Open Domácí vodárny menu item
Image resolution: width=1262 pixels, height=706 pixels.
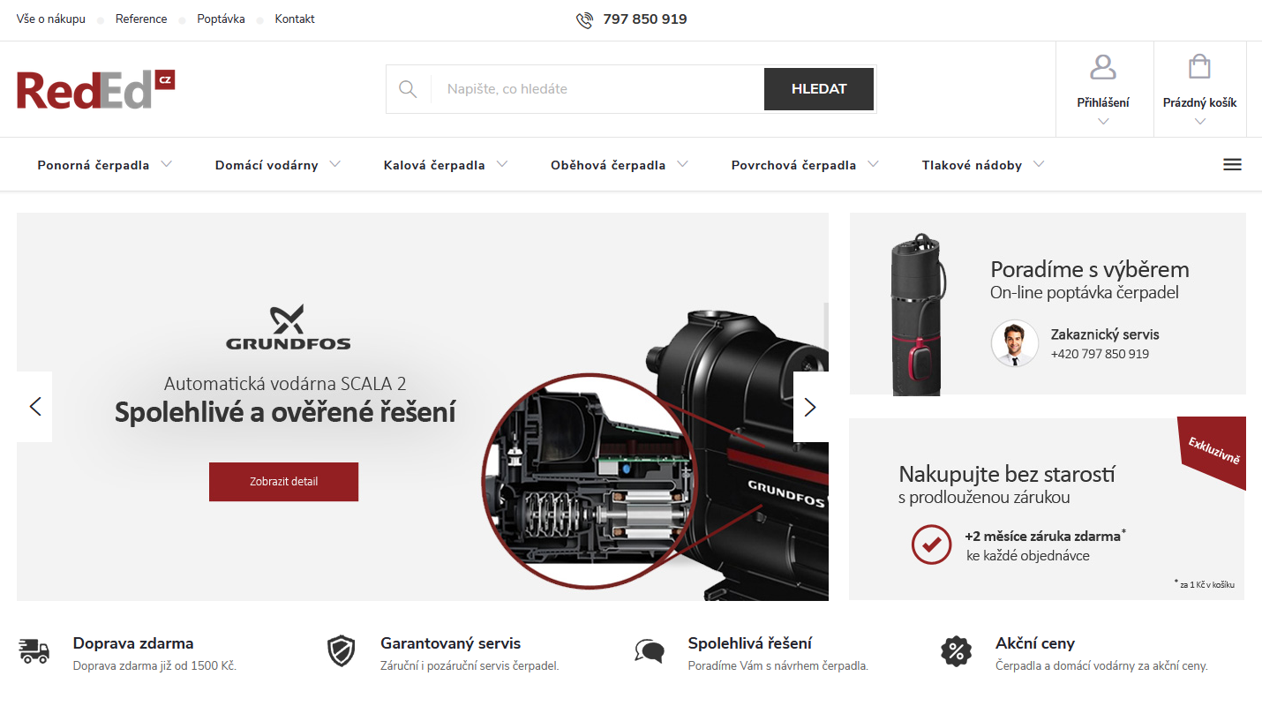pos(267,165)
